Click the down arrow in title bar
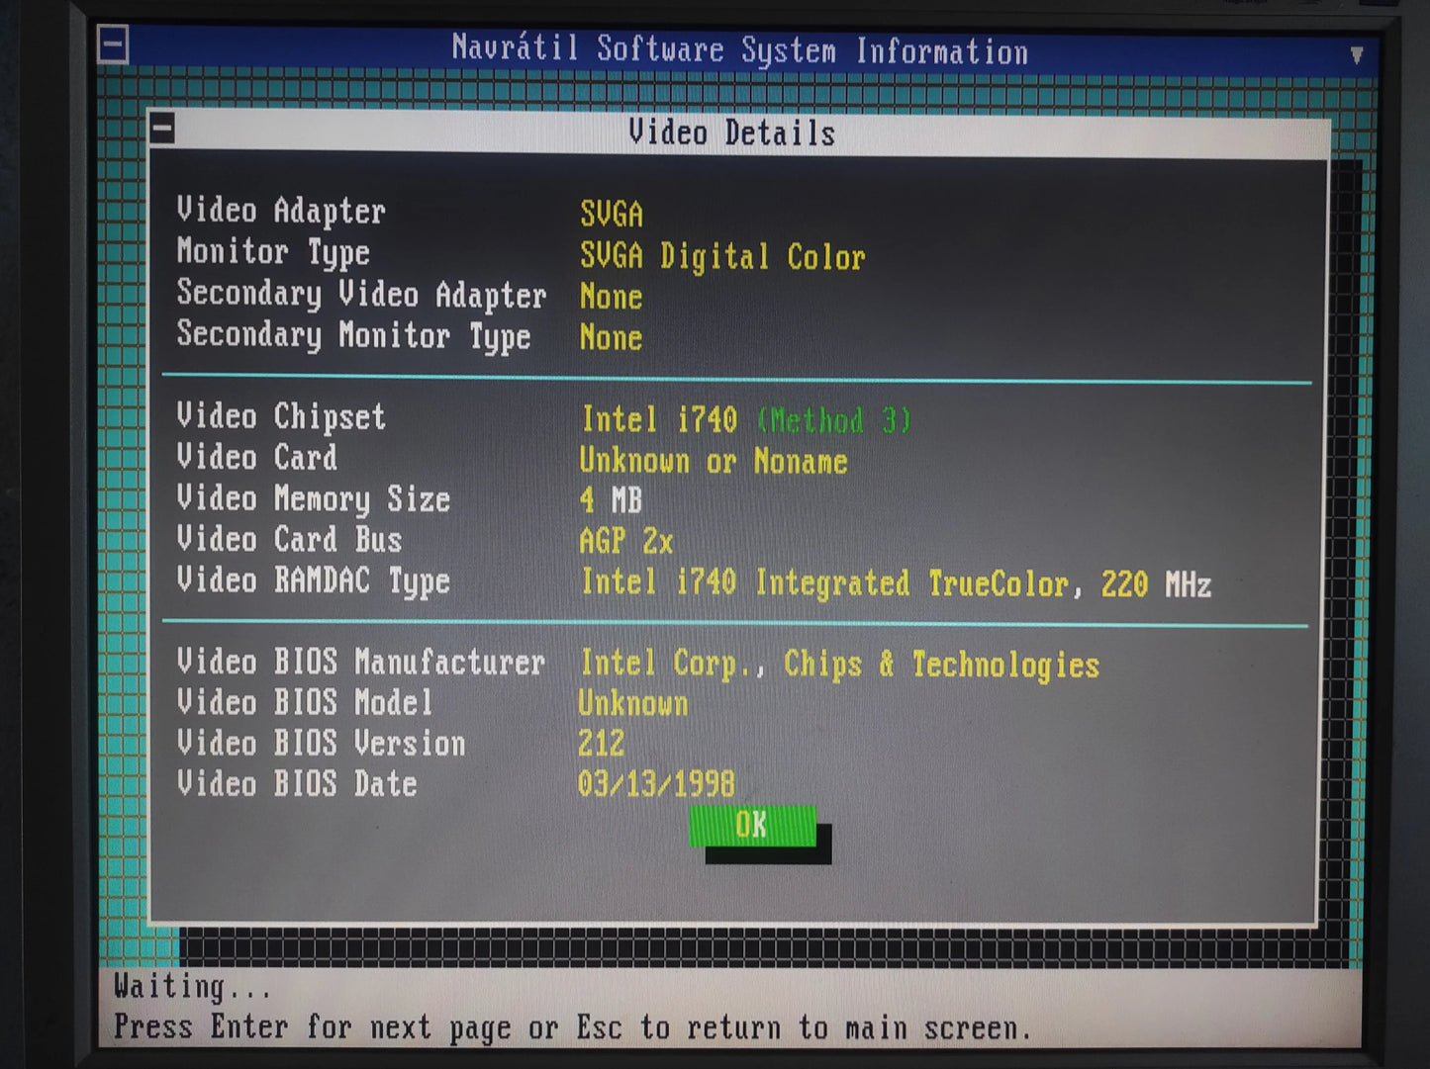Viewport: 1430px width, 1069px height. [x=1357, y=55]
